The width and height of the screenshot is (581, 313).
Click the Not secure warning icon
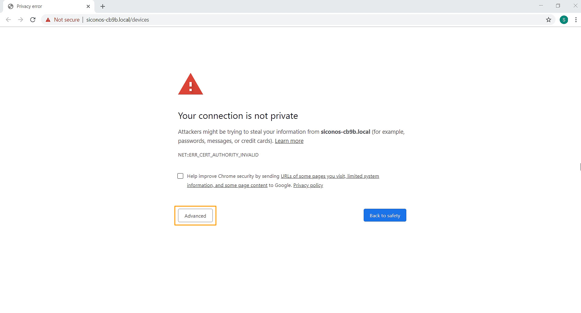click(x=48, y=20)
